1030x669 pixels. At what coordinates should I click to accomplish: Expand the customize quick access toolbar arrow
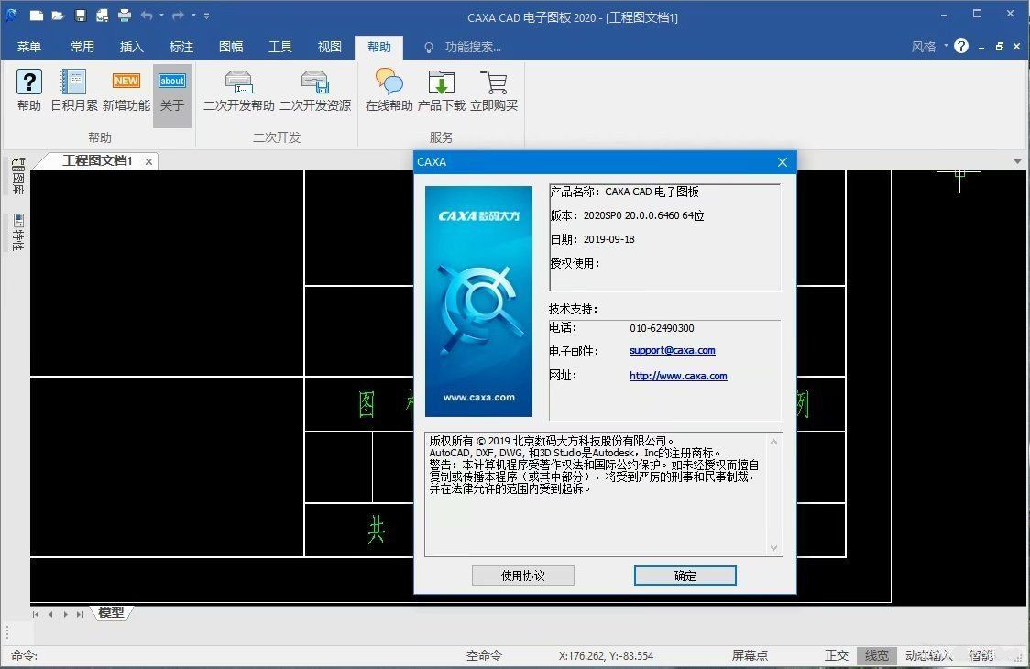(x=206, y=15)
